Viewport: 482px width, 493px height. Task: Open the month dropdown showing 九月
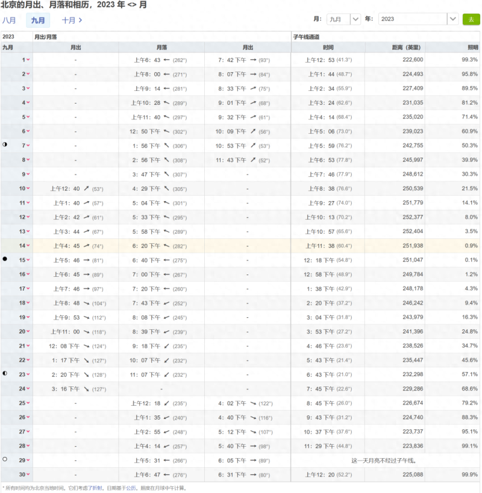click(344, 19)
